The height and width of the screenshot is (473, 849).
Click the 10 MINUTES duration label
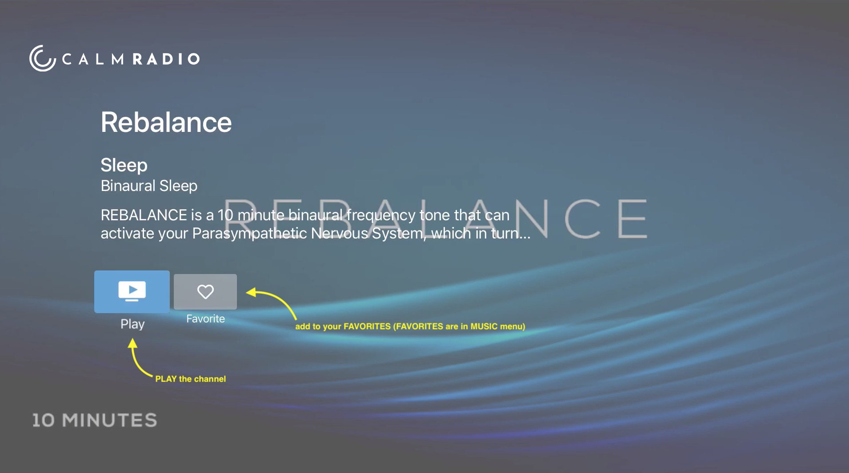tap(94, 420)
